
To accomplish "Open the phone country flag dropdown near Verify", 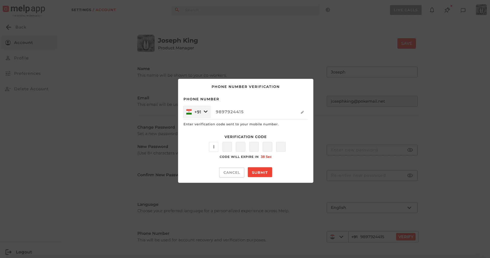I will (x=337, y=237).
